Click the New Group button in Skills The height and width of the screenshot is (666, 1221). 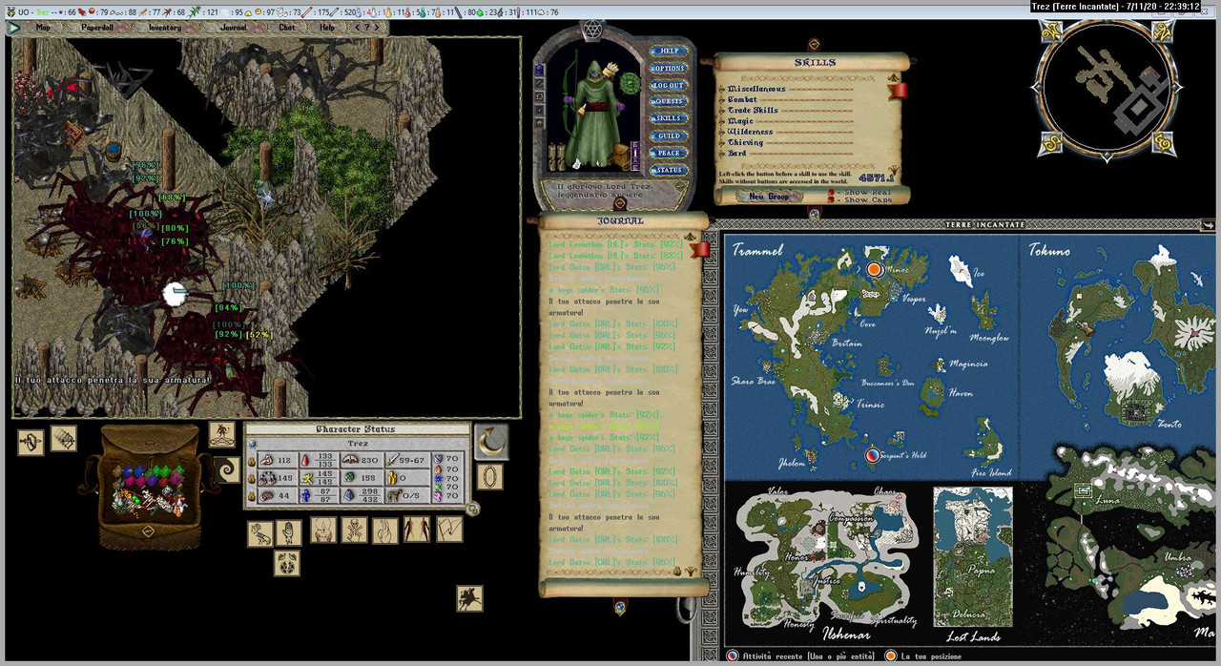click(769, 197)
